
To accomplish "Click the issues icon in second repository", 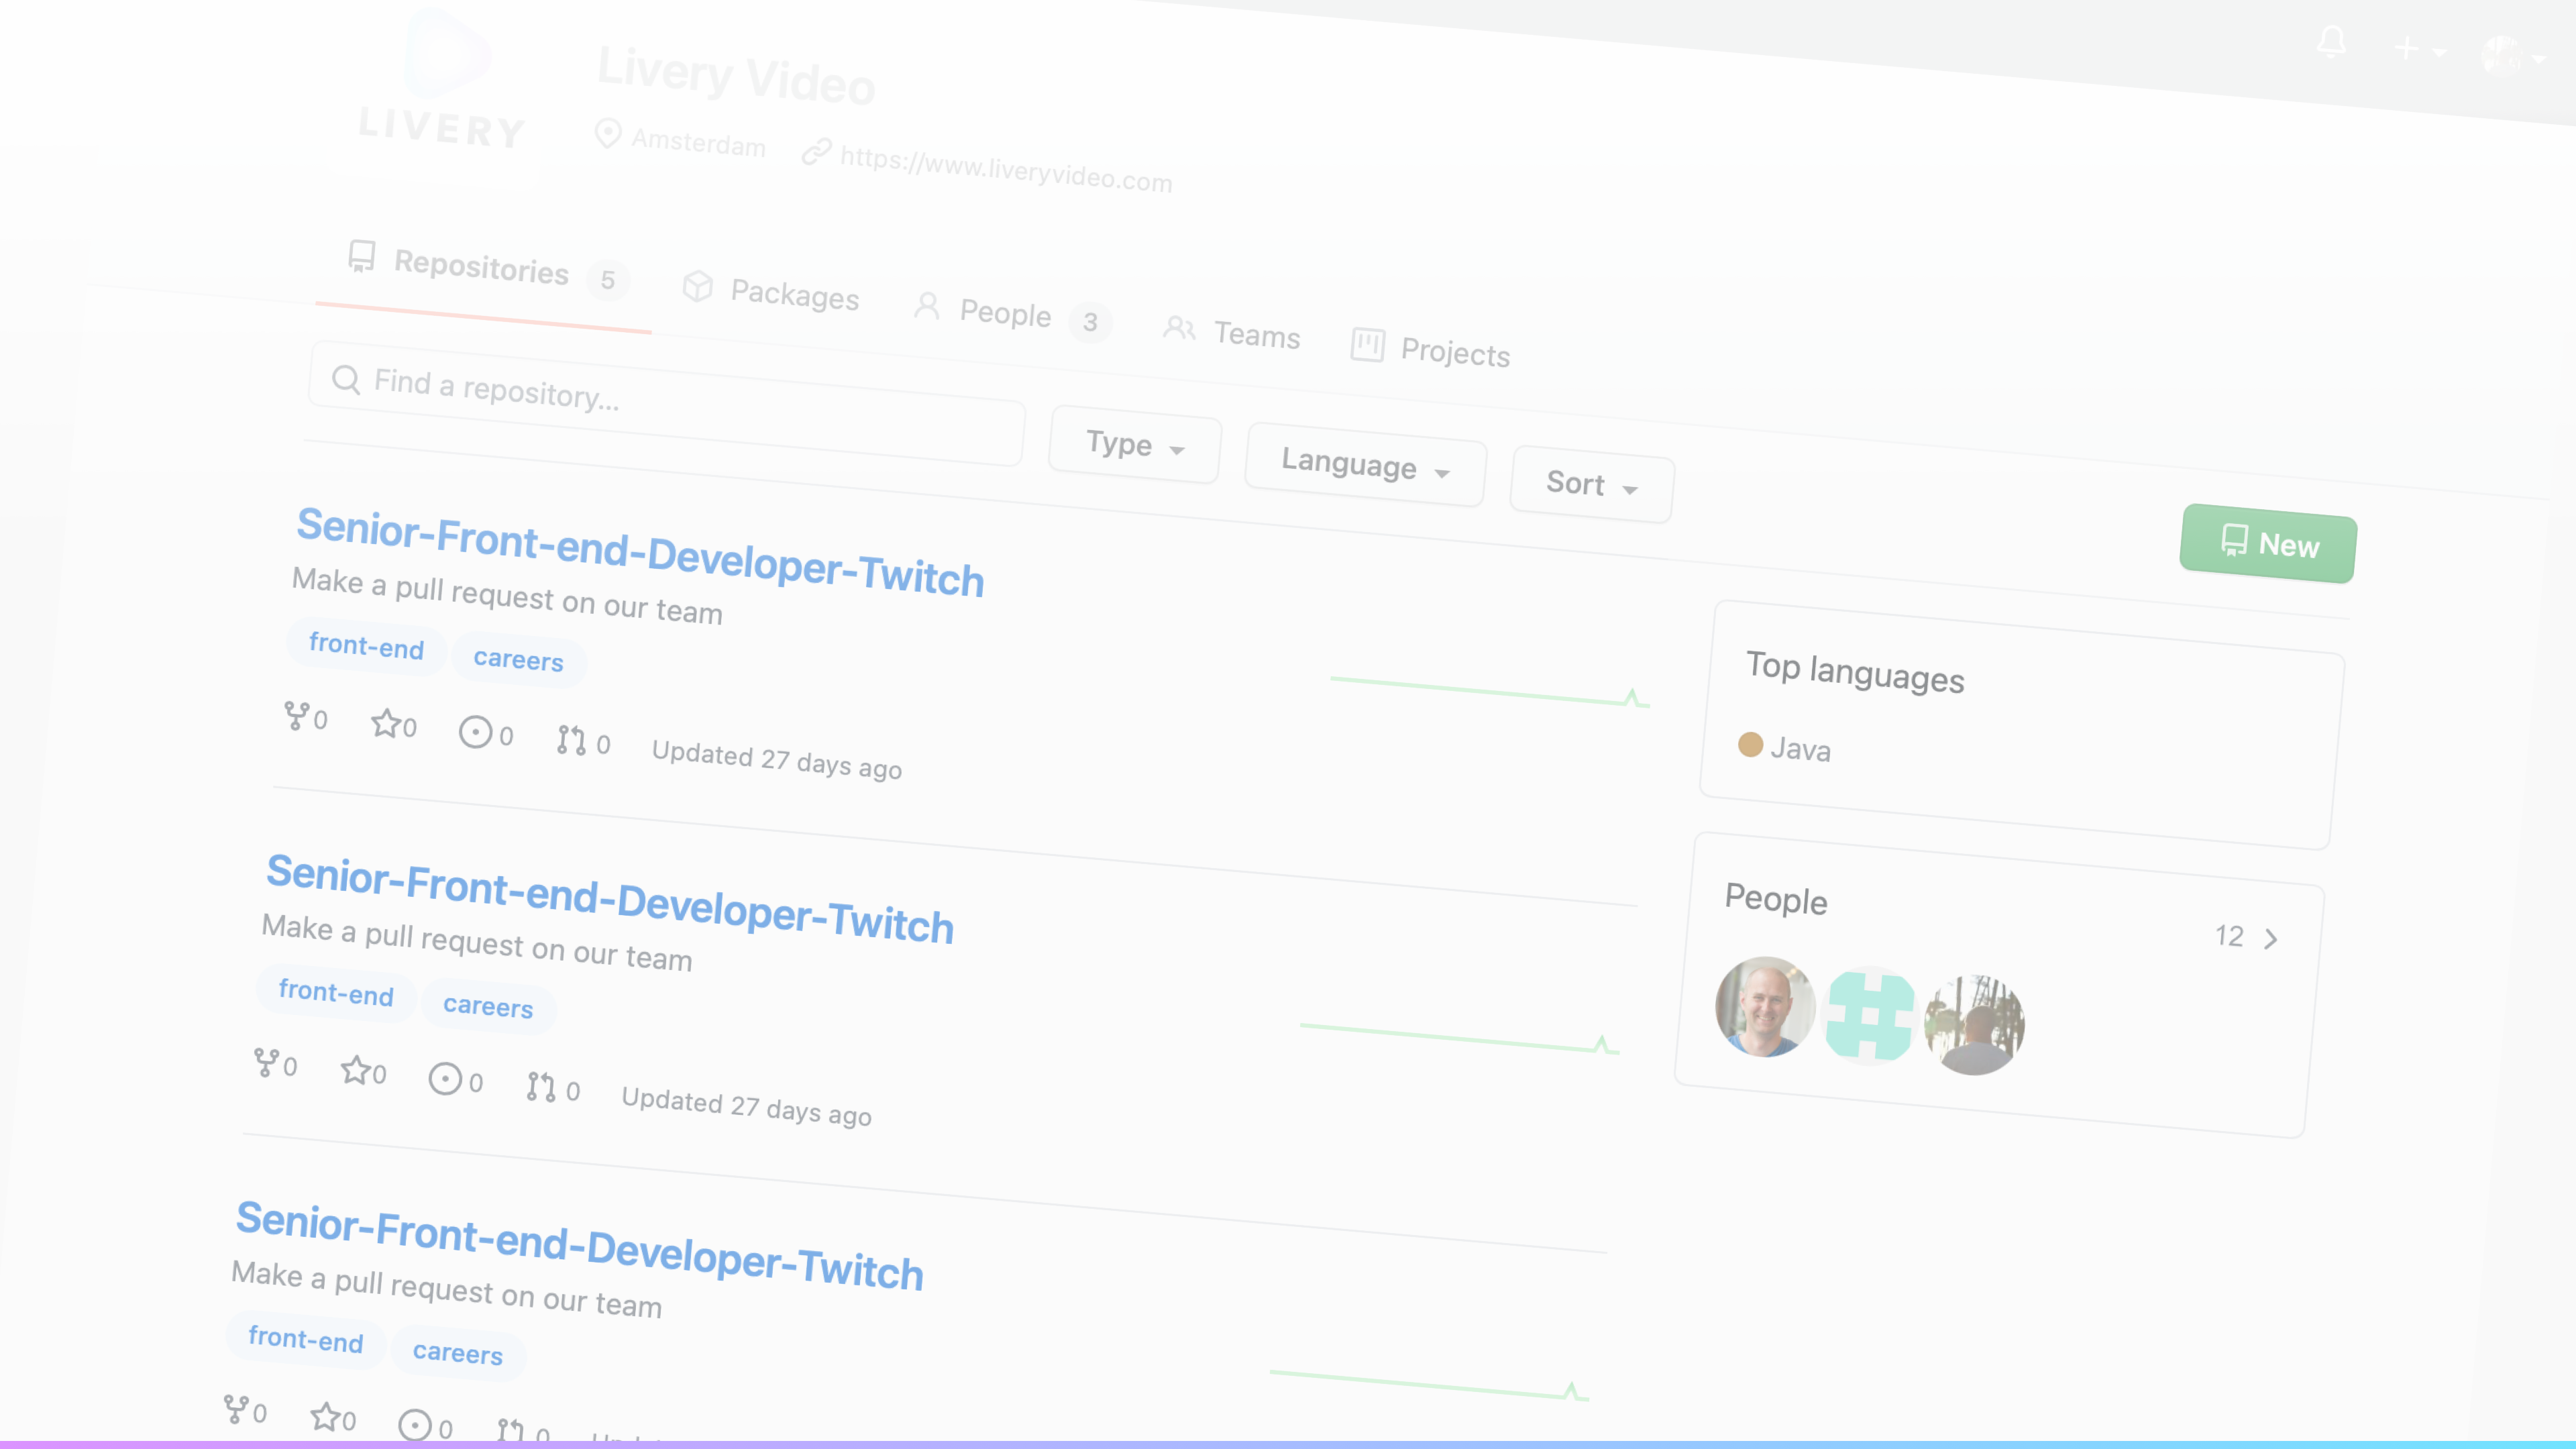I will (x=445, y=1079).
